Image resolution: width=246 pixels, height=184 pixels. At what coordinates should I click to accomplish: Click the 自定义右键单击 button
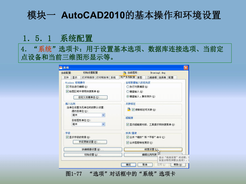coord(90,97)
